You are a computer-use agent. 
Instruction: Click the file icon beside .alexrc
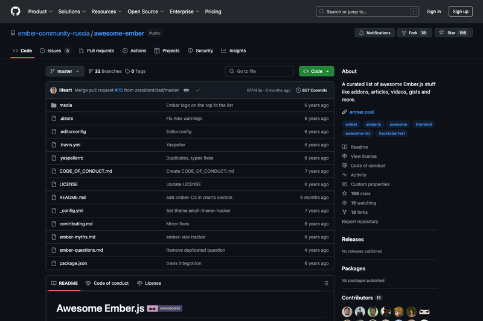(x=54, y=119)
